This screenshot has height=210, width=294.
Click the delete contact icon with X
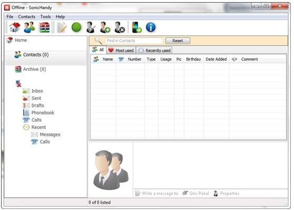coord(119,28)
